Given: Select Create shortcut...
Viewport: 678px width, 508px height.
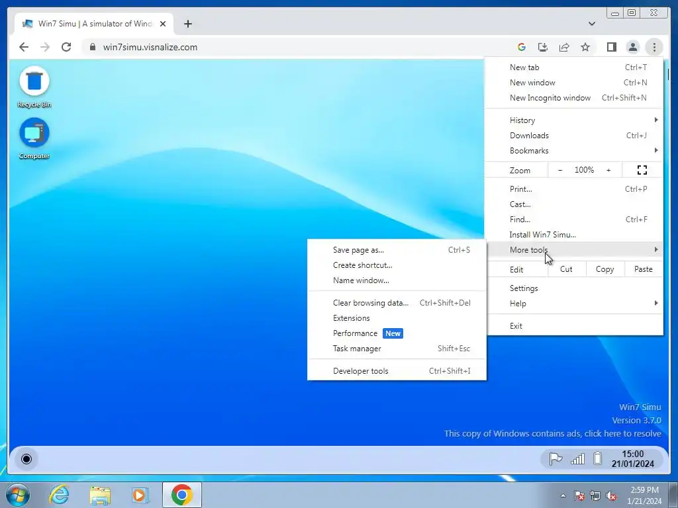Looking at the screenshot, I should [397, 265].
